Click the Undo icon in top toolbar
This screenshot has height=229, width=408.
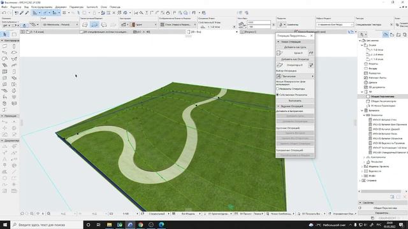pos(4,13)
